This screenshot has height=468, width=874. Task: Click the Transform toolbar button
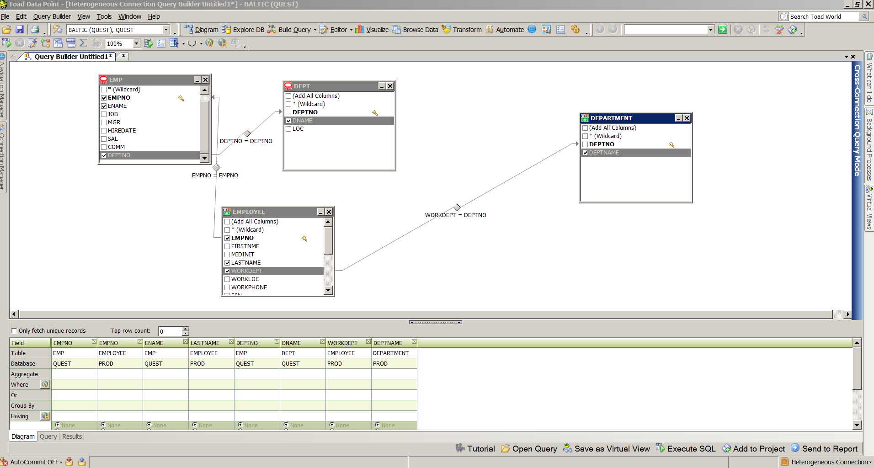pos(462,30)
